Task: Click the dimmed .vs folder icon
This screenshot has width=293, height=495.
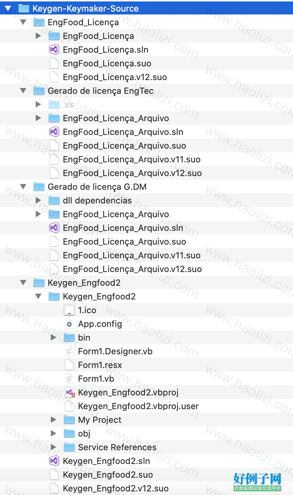Action: click(54, 104)
